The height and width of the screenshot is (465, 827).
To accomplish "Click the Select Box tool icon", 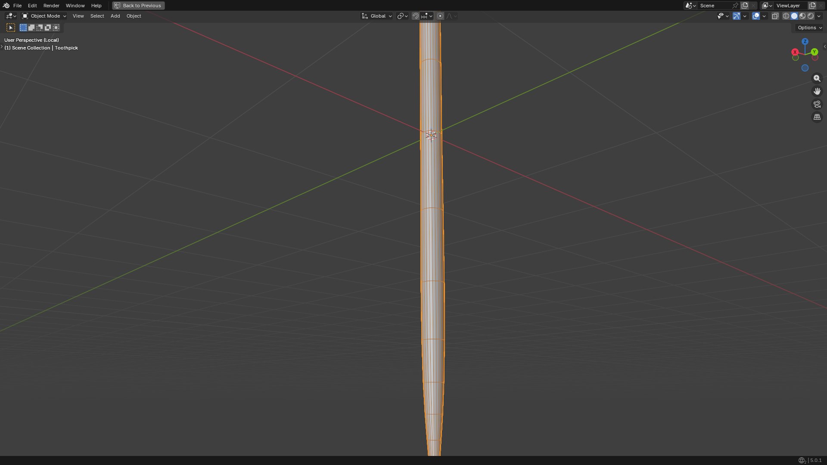I will point(11,28).
